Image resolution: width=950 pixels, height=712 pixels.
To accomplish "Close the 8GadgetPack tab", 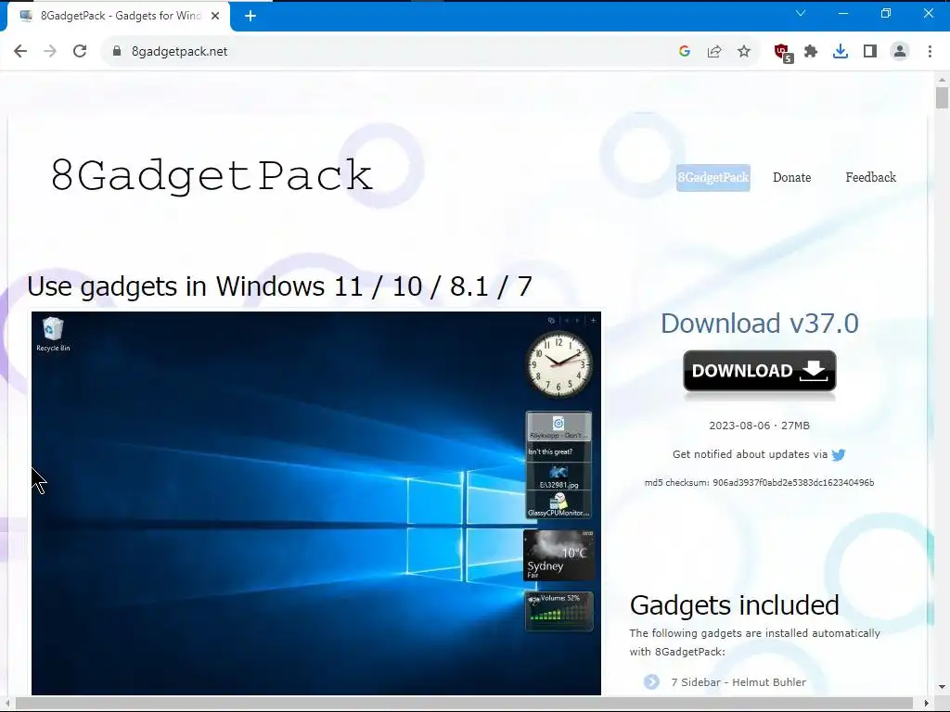I will point(215,17).
